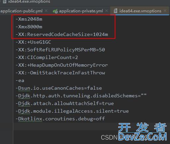
Task: Place cursor on the -Xms2048m line
Action: click(29, 19)
